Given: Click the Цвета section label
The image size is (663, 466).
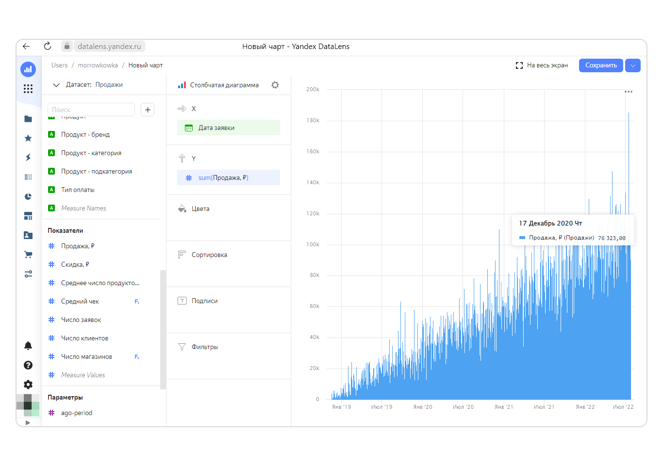Looking at the screenshot, I should click(x=200, y=209).
